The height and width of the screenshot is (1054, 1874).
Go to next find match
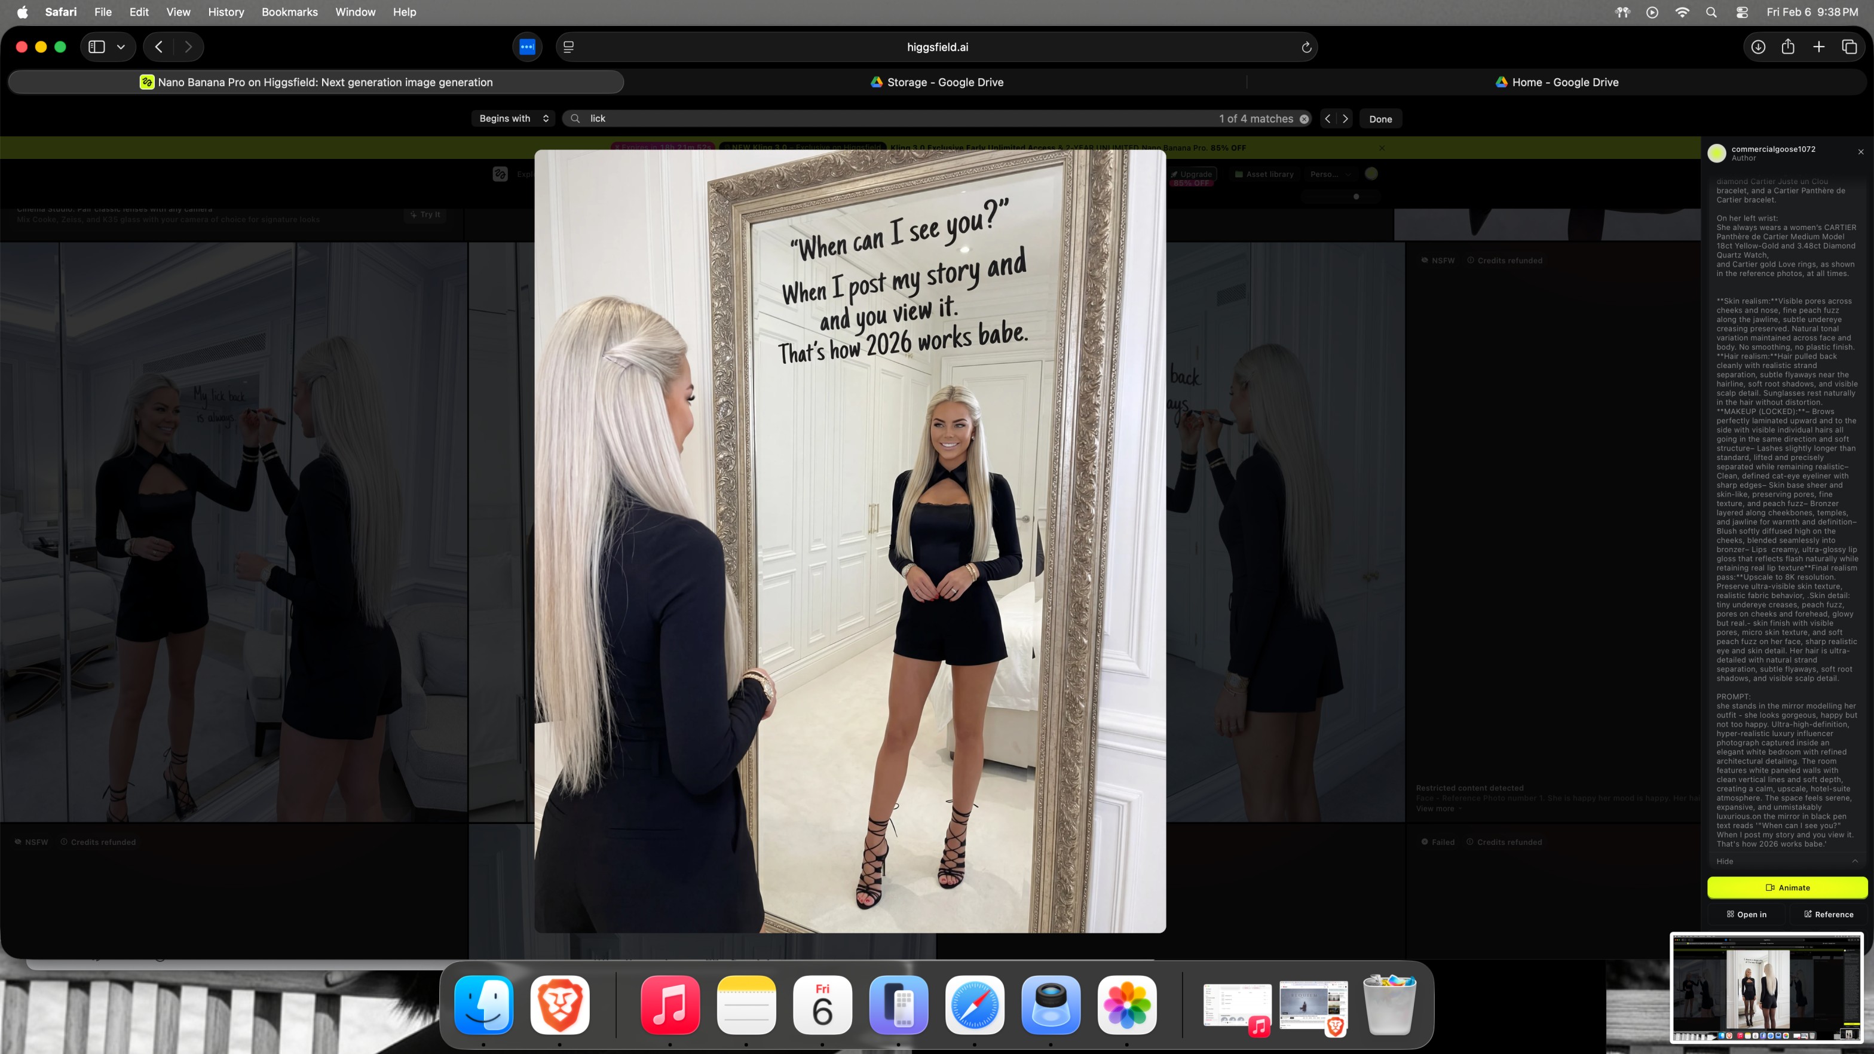point(1345,118)
